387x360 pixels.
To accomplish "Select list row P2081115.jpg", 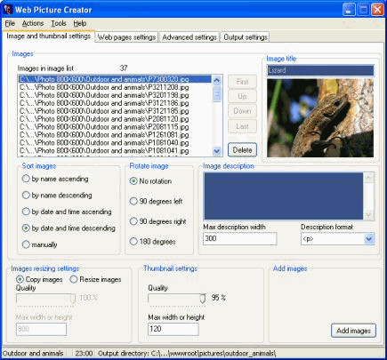I will 115,127.
